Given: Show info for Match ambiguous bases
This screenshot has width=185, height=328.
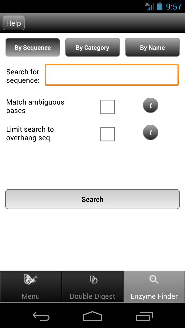Looking at the screenshot, I should pos(151,106).
